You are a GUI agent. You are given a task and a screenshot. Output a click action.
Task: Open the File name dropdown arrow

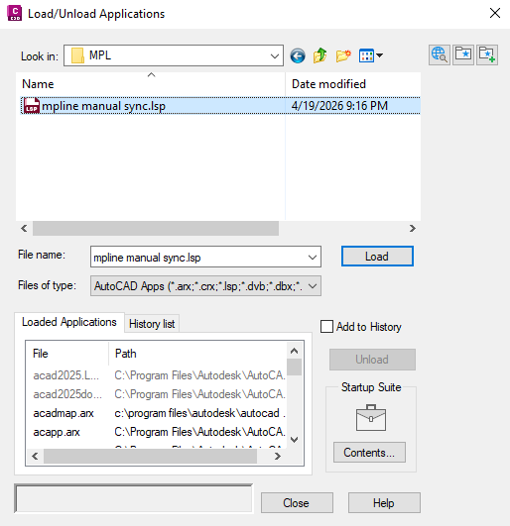coord(313,258)
